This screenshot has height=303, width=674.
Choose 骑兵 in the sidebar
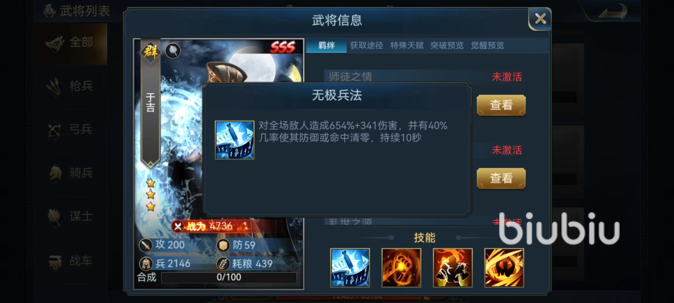[x=71, y=173]
